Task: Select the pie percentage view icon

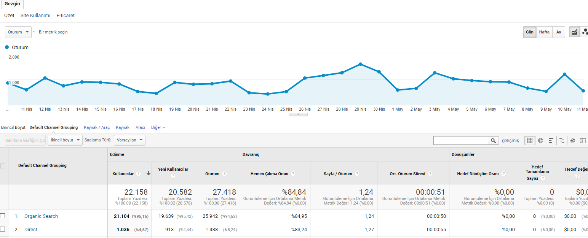Action: point(540,141)
